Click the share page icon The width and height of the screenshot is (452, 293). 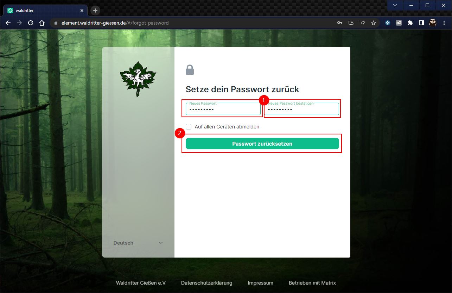(362, 23)
